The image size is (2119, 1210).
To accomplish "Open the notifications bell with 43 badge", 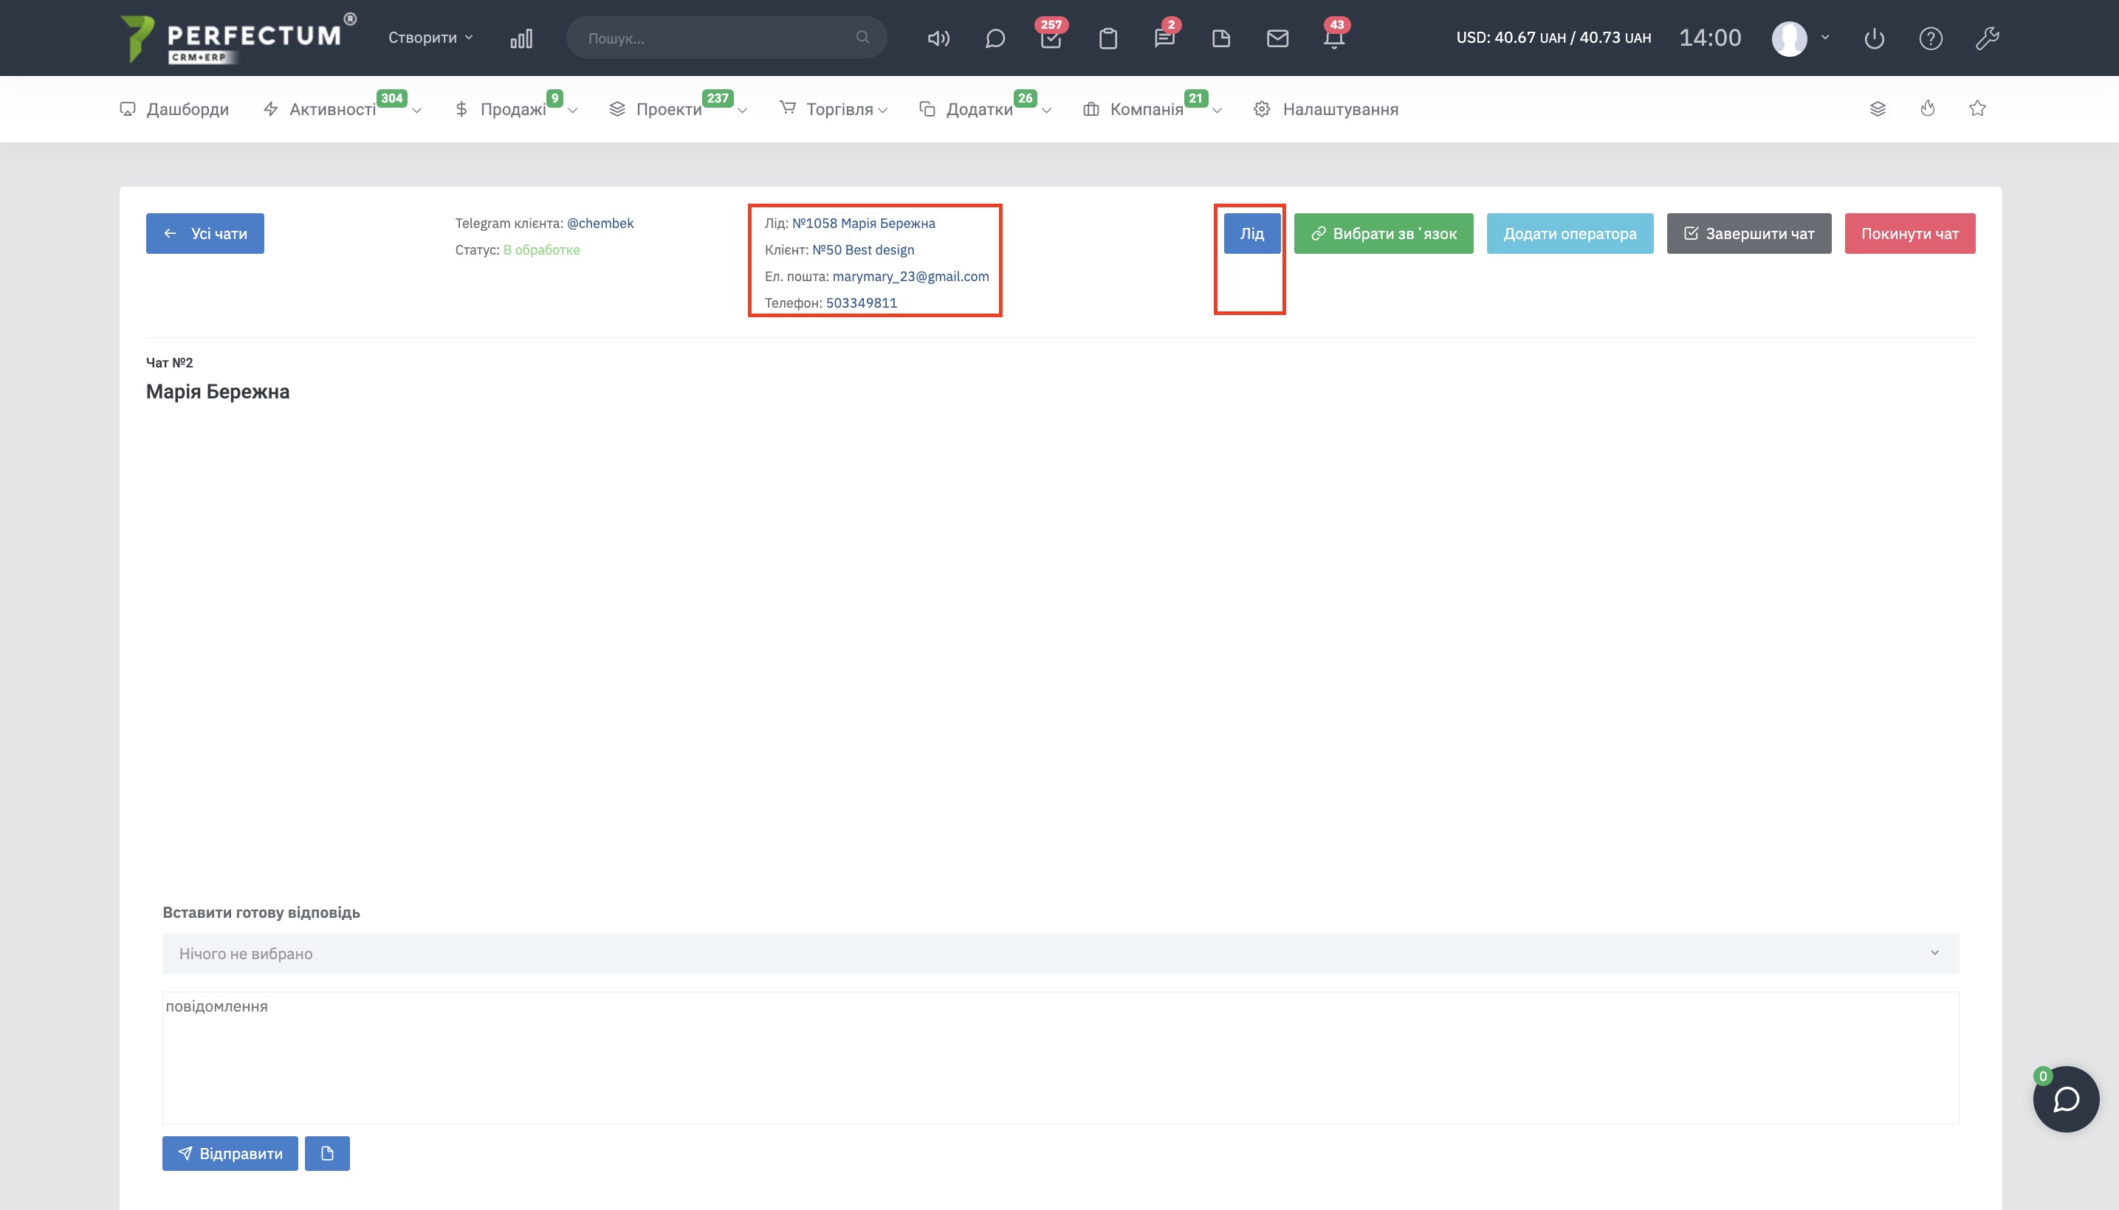I will (x=1334, y=38).
